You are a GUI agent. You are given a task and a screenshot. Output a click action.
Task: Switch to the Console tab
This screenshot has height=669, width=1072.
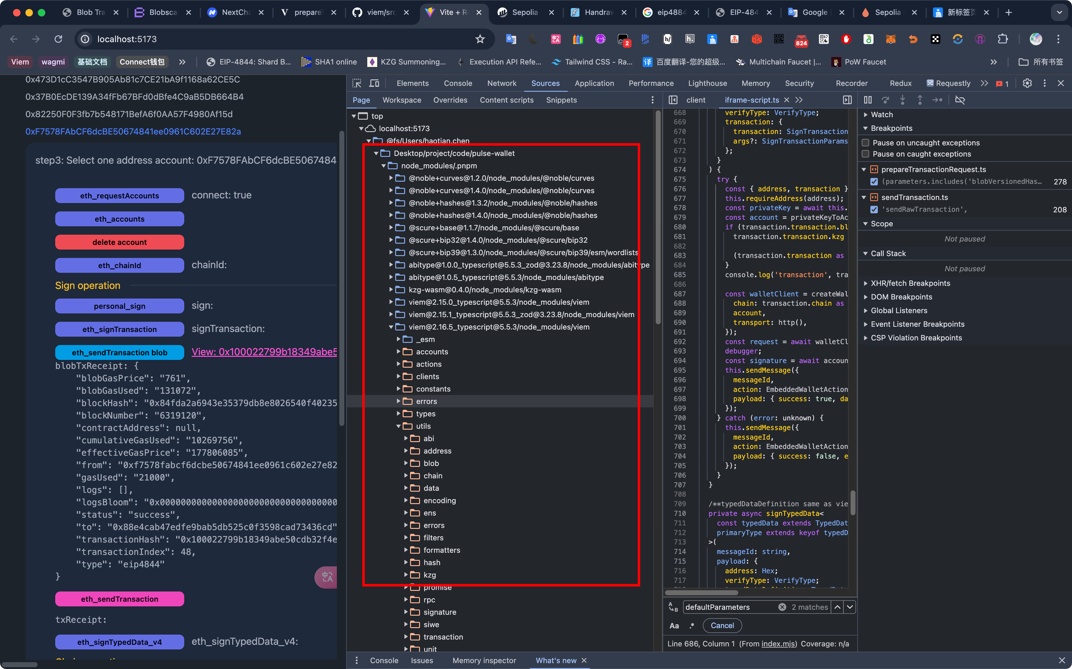[x=458, y=83]
